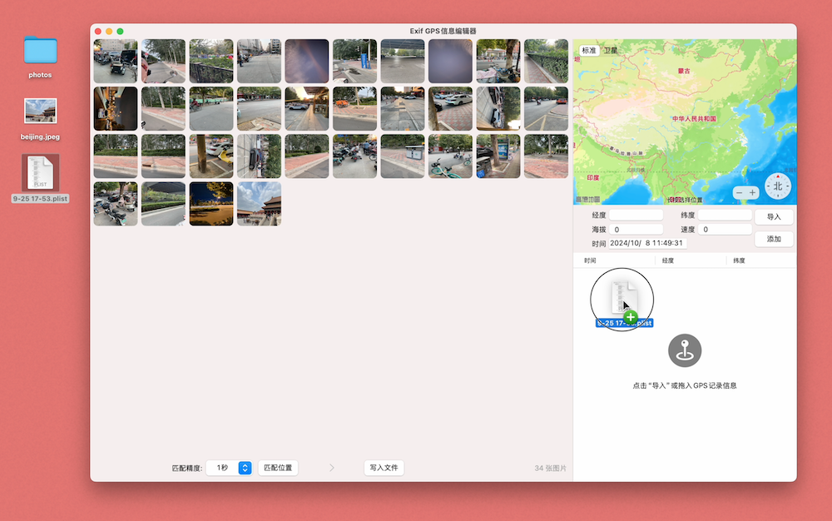Click the right chevron arrow near 写入文件
832x521 pixels.
coord(332,468)
